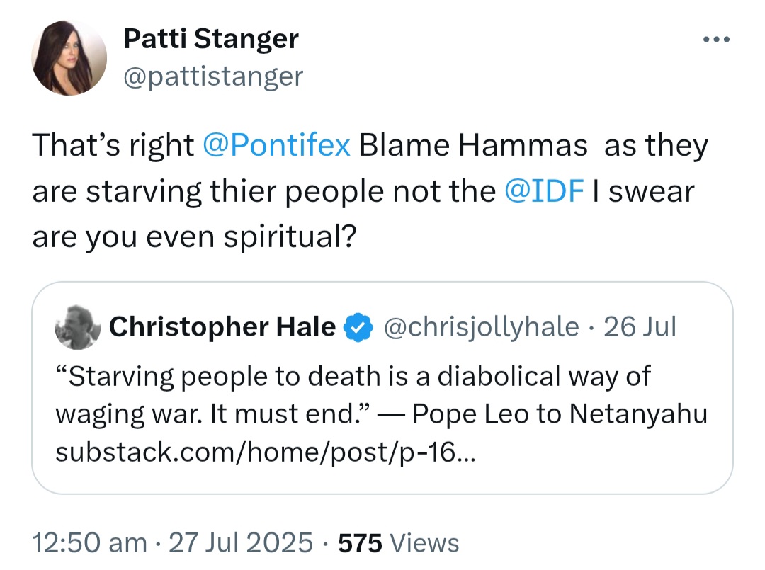Click the Christopher Hale author name
This screenshot has width=765, height=570.
pyautogui.click(x=222, y=326)
